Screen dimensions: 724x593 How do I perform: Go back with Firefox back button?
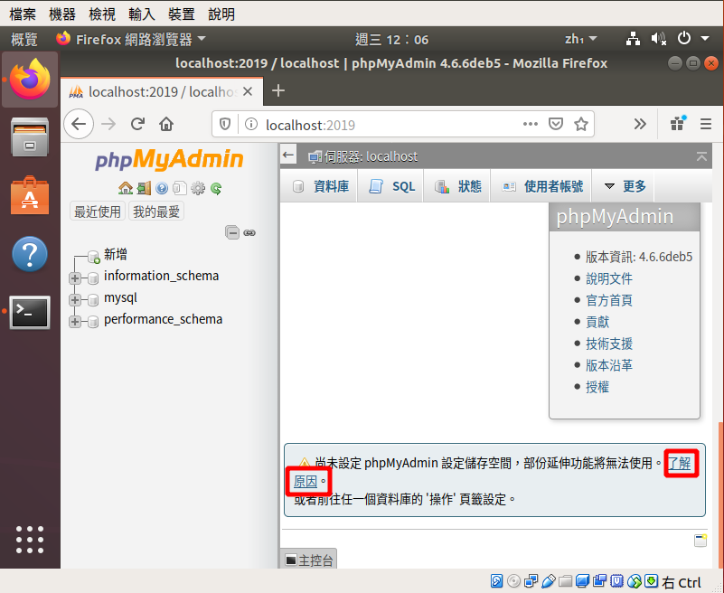coord(79,124)
